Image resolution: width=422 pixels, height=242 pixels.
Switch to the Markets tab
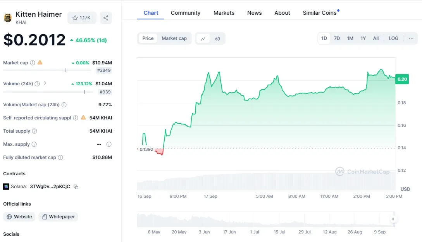coord(224,13)
